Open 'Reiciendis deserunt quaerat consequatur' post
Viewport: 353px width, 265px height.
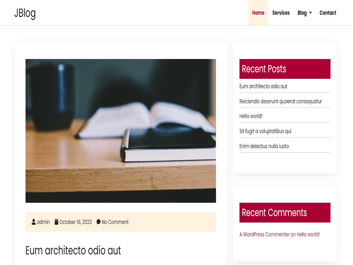click(x=280, y=101)
